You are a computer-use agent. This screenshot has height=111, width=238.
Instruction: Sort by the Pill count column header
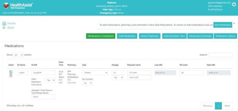[x=183, y=65]
